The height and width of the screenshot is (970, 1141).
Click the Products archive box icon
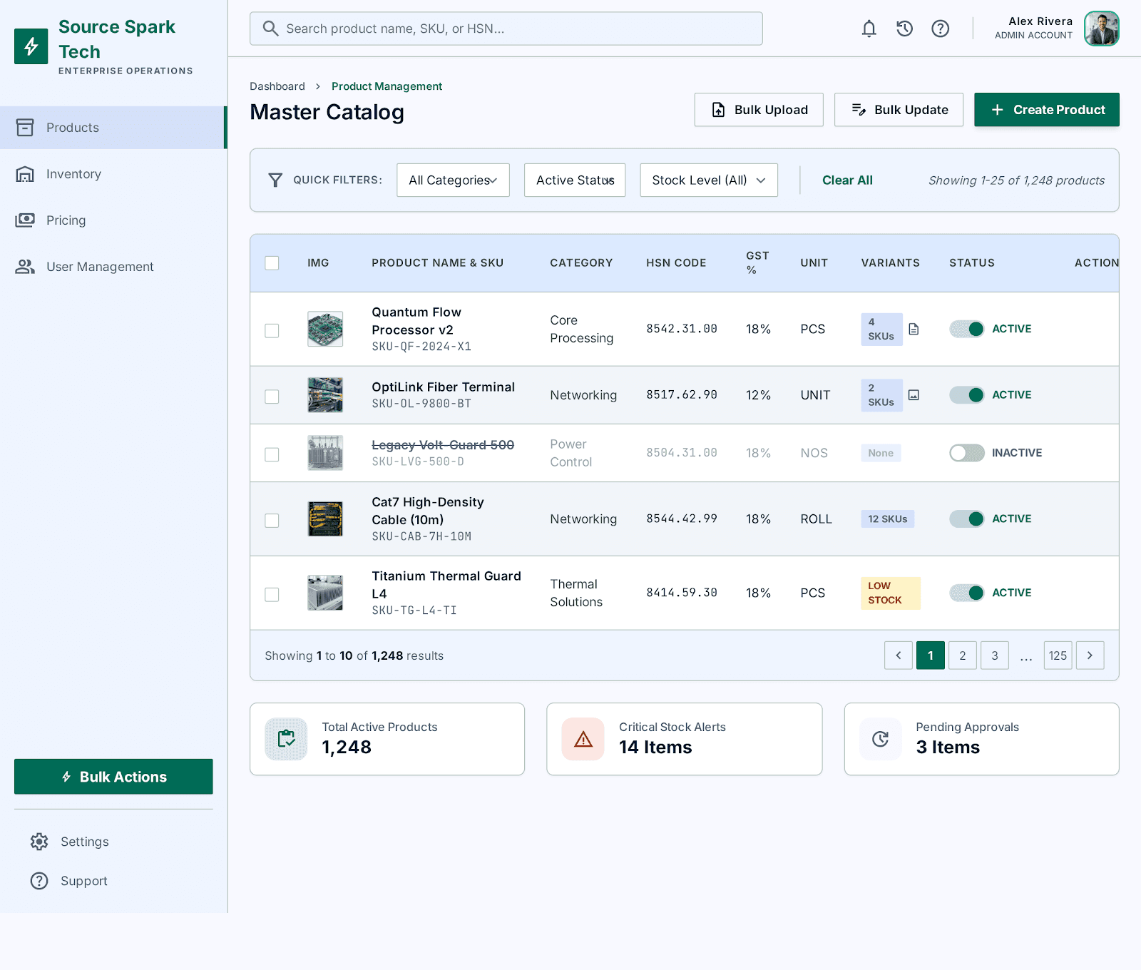[x=25, y=128]
